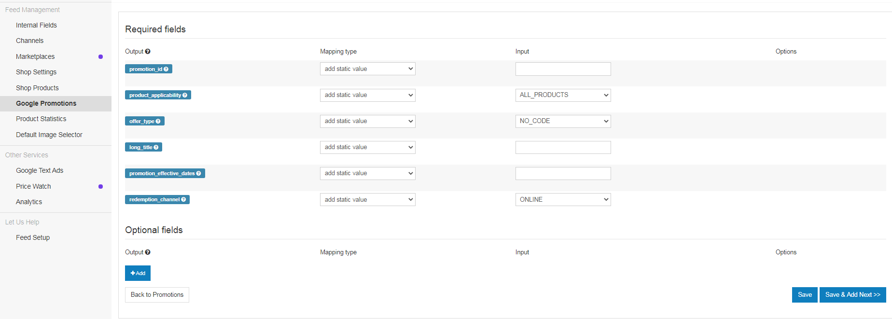The image size is (892, 319).
Task: Click help icon next to Required fields Output
Action: pos(148,52)
